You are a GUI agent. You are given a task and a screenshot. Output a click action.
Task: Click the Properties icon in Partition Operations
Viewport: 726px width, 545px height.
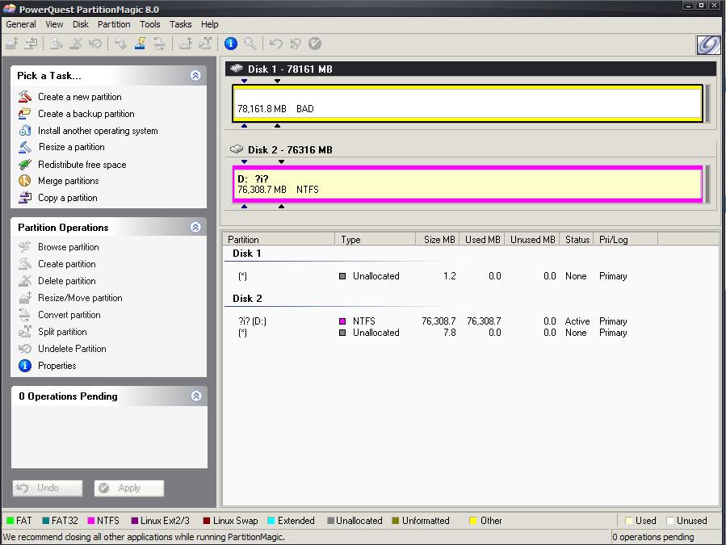pyautogui.click(x=25, y=366)
